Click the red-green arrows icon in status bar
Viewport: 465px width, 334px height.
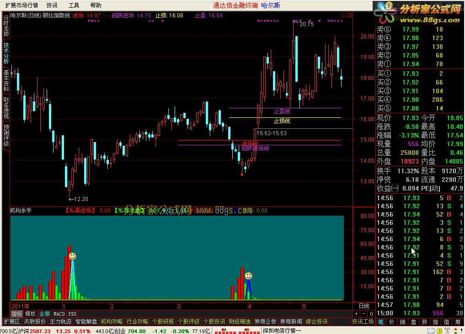pos(455,331)
